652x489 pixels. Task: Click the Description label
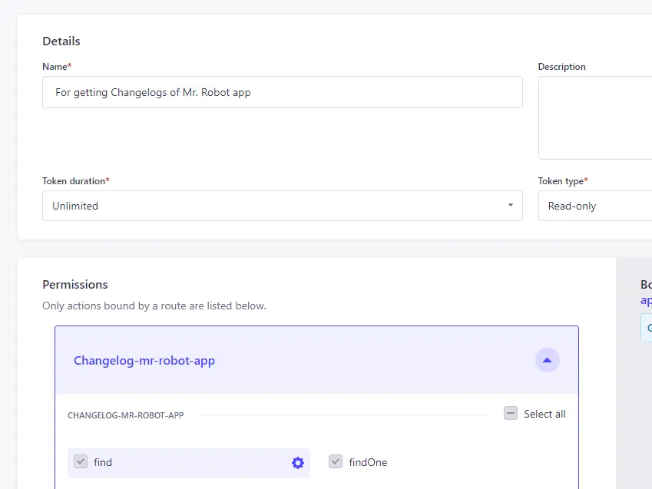pos(561,67)
